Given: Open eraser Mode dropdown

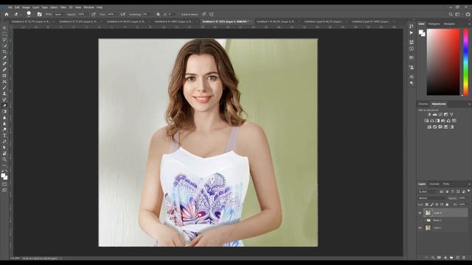Looking at the screenshot, I should [x=59, y=14].
